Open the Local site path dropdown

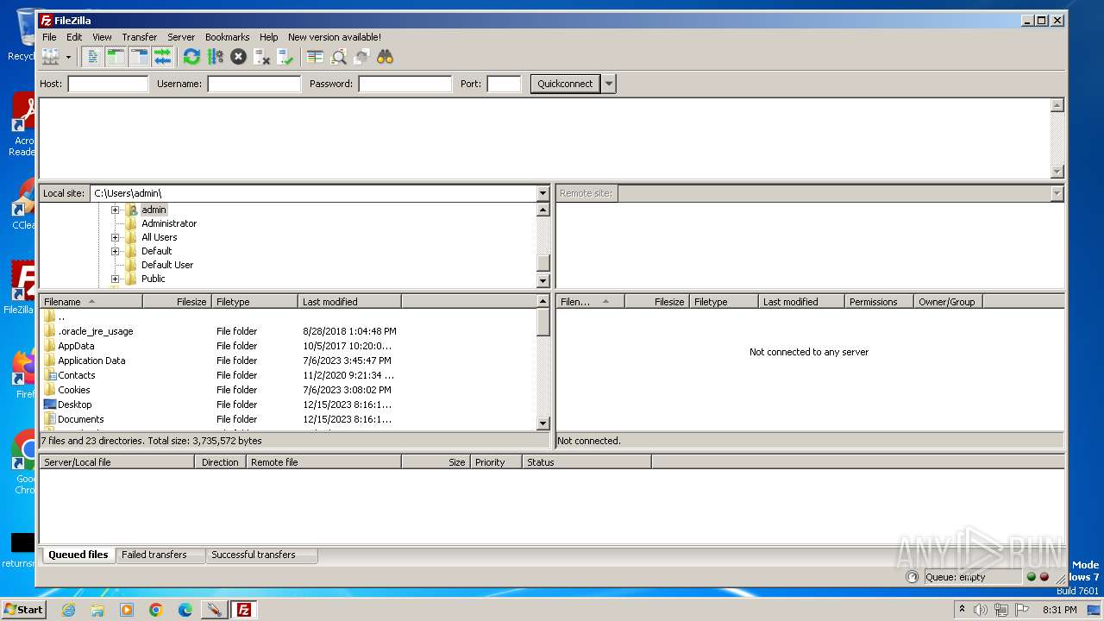click(x=543, y=193)
